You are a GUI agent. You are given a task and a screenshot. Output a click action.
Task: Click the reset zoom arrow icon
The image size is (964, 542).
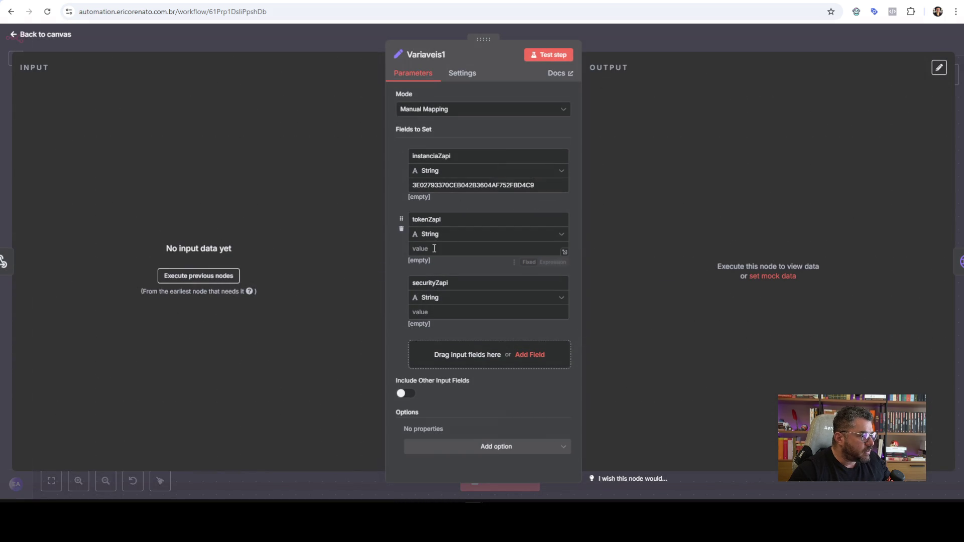pos(133,481)
